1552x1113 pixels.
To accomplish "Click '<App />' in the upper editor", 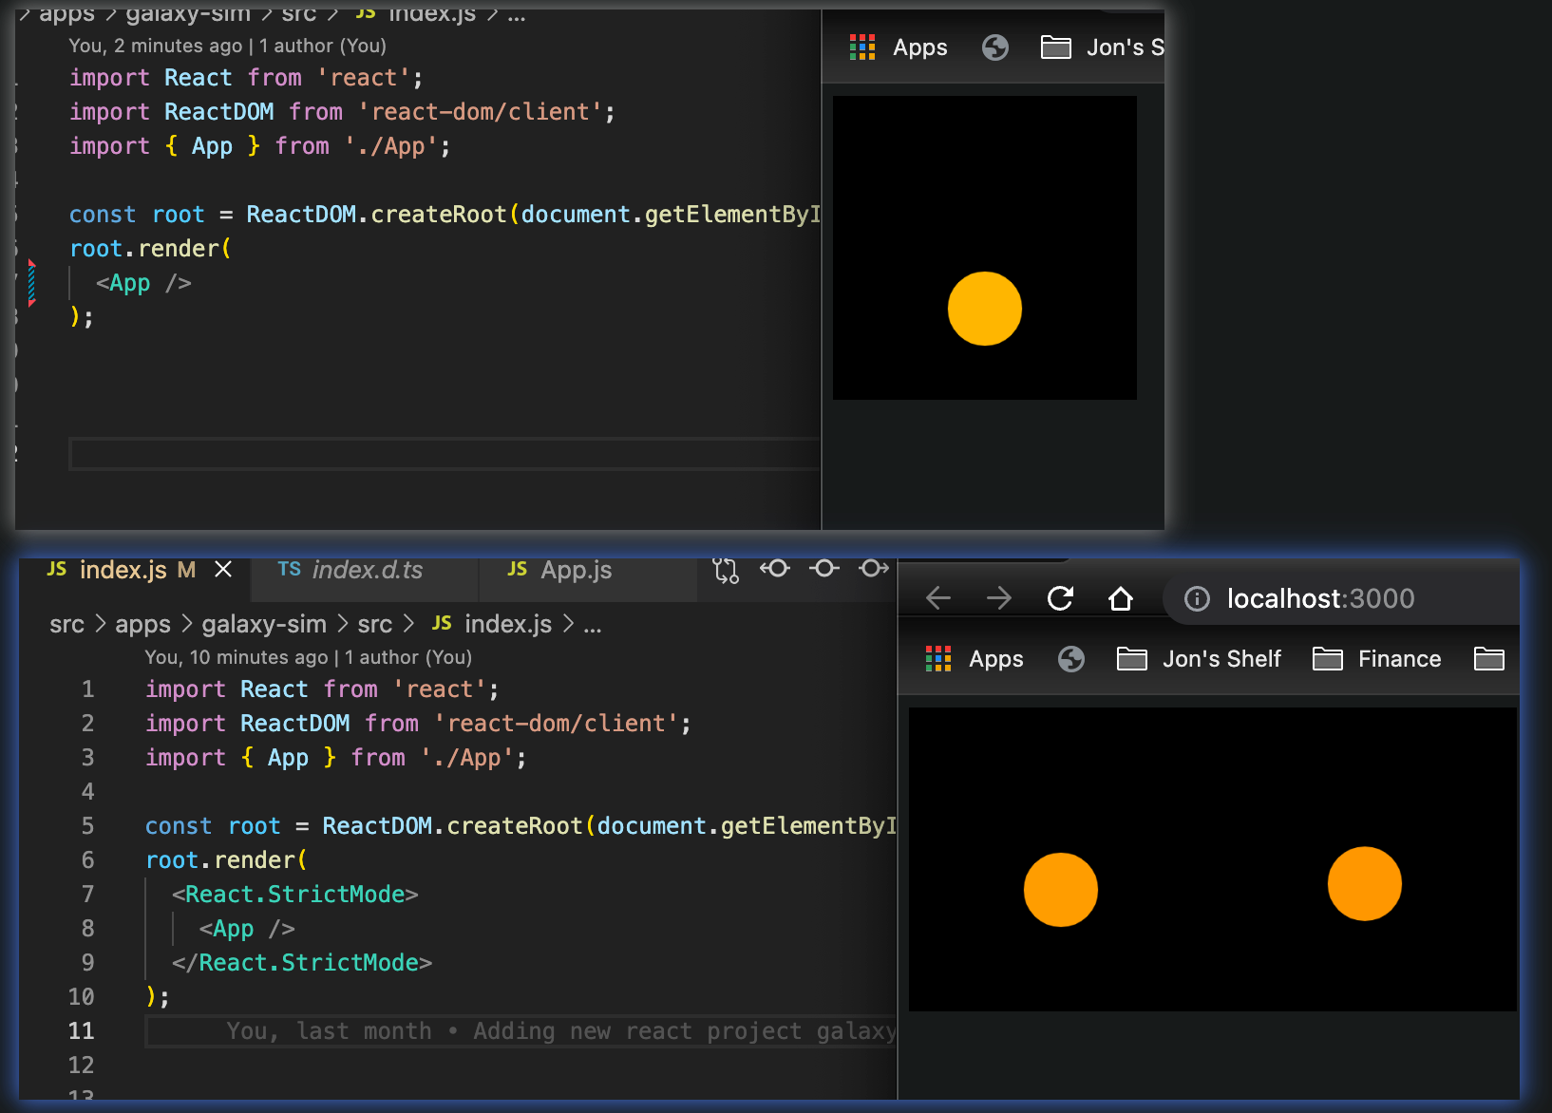I will (x=143, y=283).
